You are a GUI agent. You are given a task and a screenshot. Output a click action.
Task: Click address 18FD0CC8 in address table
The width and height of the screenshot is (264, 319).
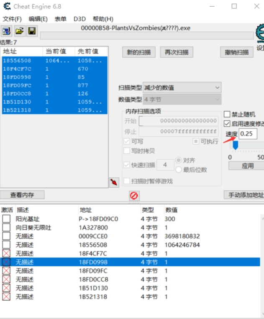click(93, 280)
